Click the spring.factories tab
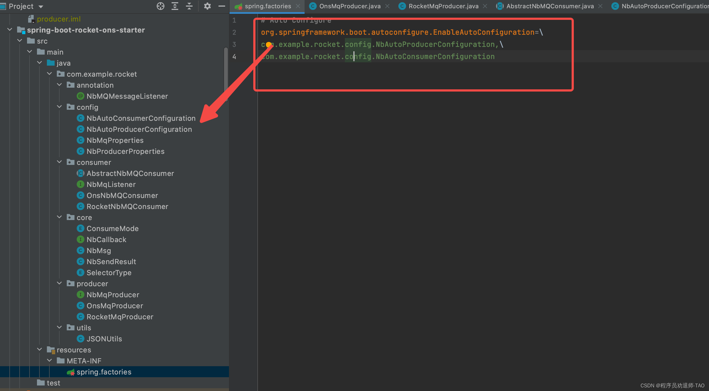This screenshot has width=709, height=391. click(x=266, y=6)
